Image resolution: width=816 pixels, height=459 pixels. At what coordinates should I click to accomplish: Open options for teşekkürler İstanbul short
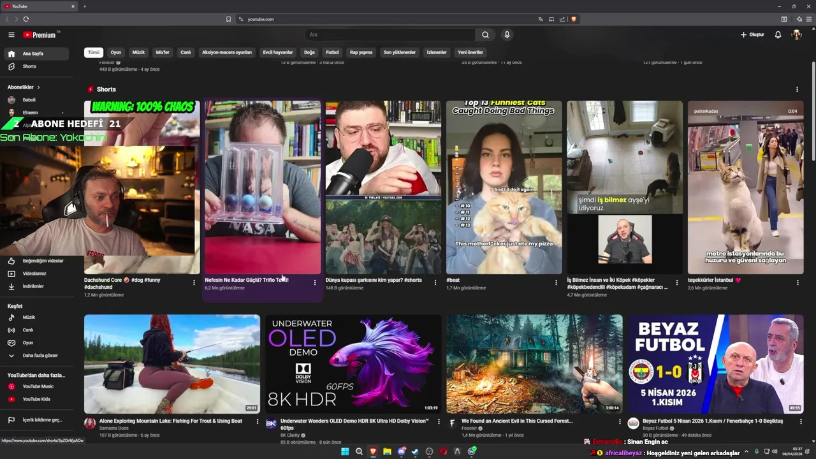(x=798, y=282)
